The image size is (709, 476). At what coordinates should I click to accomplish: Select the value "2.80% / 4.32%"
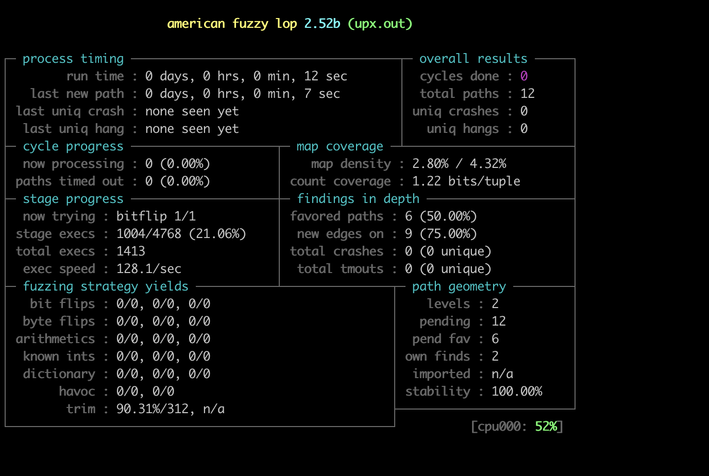pyautogui.click(x=459, y=164)
